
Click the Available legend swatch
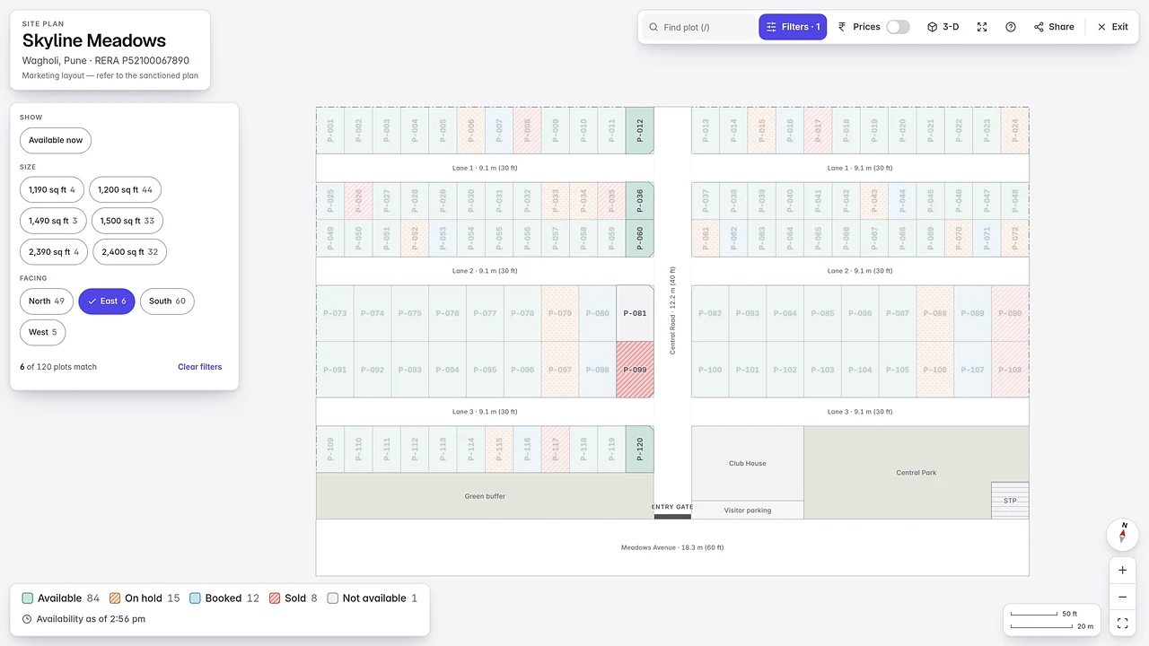[x=28, y=598]
